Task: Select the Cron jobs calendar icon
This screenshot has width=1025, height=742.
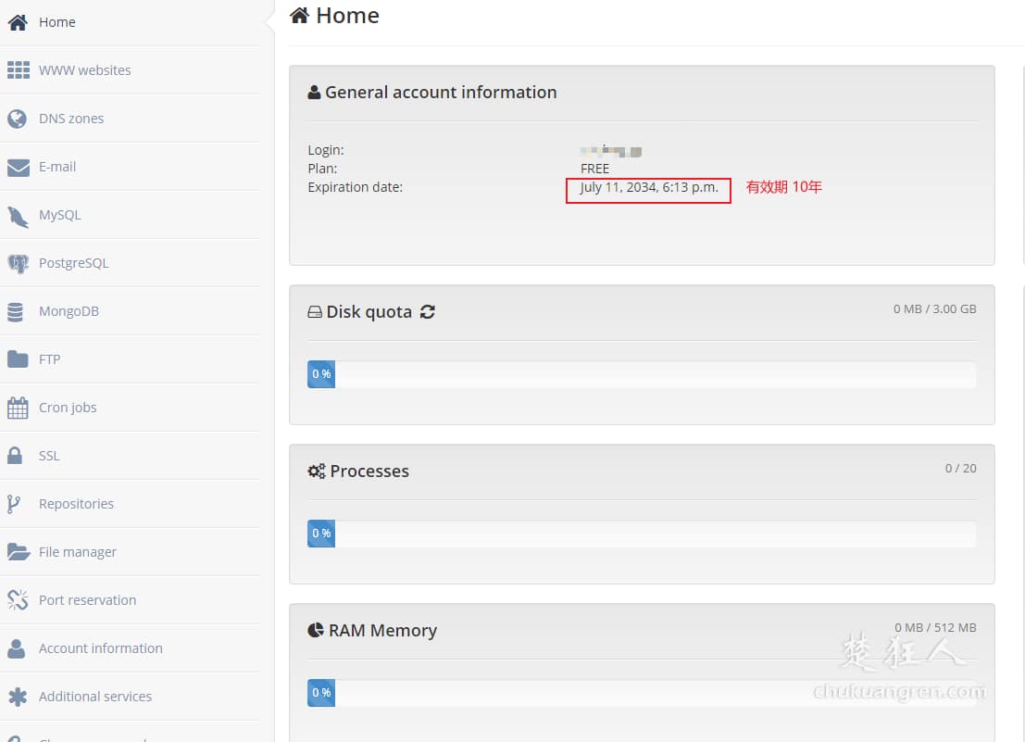Action: [19, 408]
